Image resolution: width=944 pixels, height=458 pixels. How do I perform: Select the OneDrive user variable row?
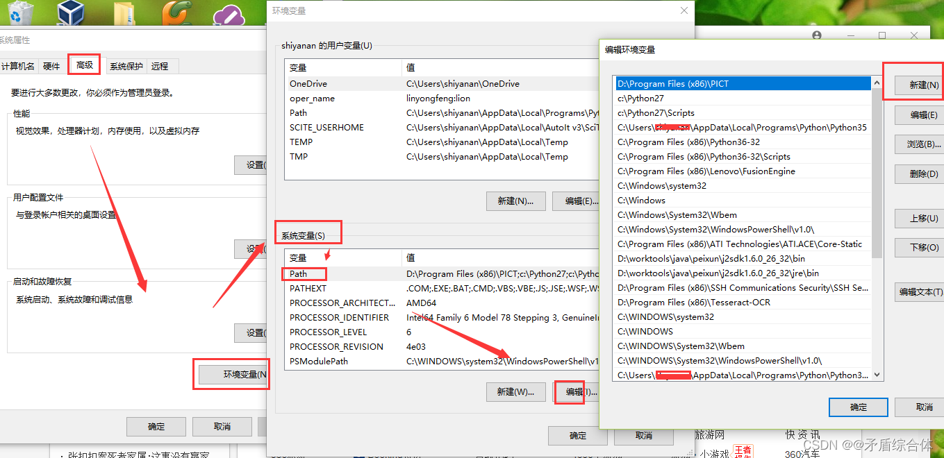tap(442, 83)
